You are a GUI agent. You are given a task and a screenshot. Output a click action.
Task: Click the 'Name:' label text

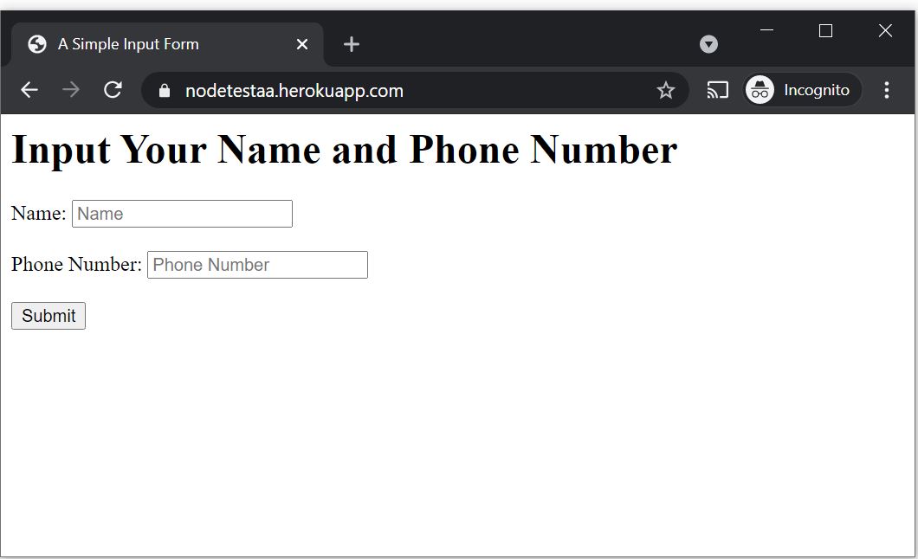tap(39, 214)
